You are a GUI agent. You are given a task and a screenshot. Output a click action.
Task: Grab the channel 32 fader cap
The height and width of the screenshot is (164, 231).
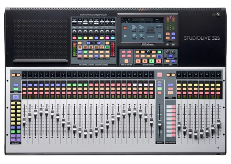pyautogui.click(x=218, y=123)
